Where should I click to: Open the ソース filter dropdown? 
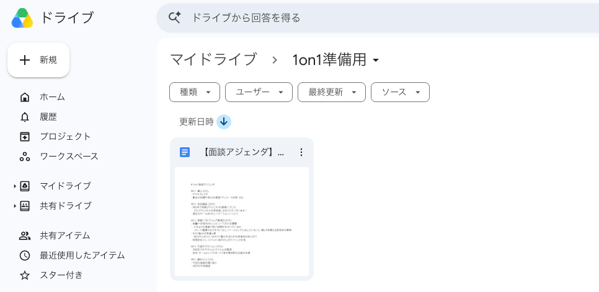pos(400,92)
